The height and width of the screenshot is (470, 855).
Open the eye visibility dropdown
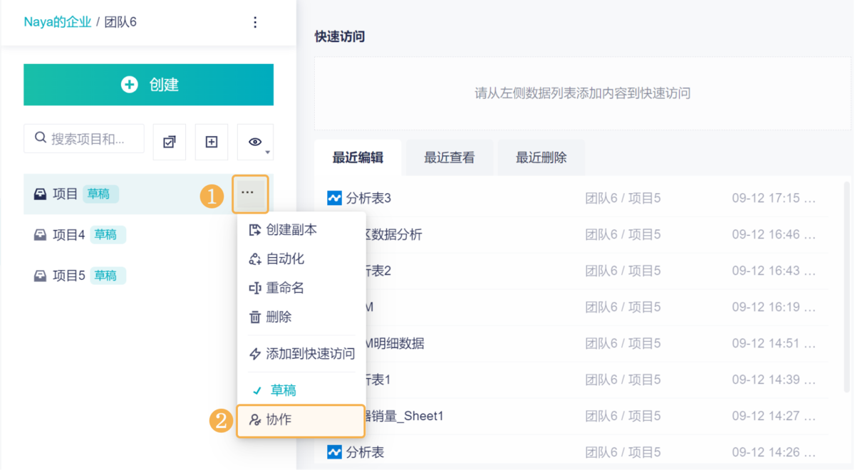(255, 142)
